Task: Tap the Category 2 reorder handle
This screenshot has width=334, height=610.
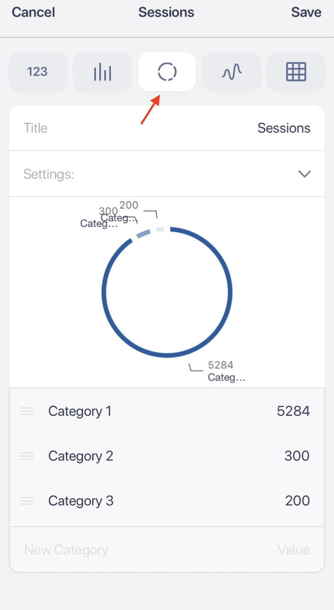Action: point(27,456)
